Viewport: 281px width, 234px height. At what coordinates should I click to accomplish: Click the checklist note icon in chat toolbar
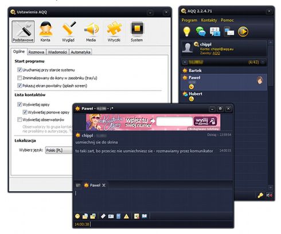[x=136, y=216]
